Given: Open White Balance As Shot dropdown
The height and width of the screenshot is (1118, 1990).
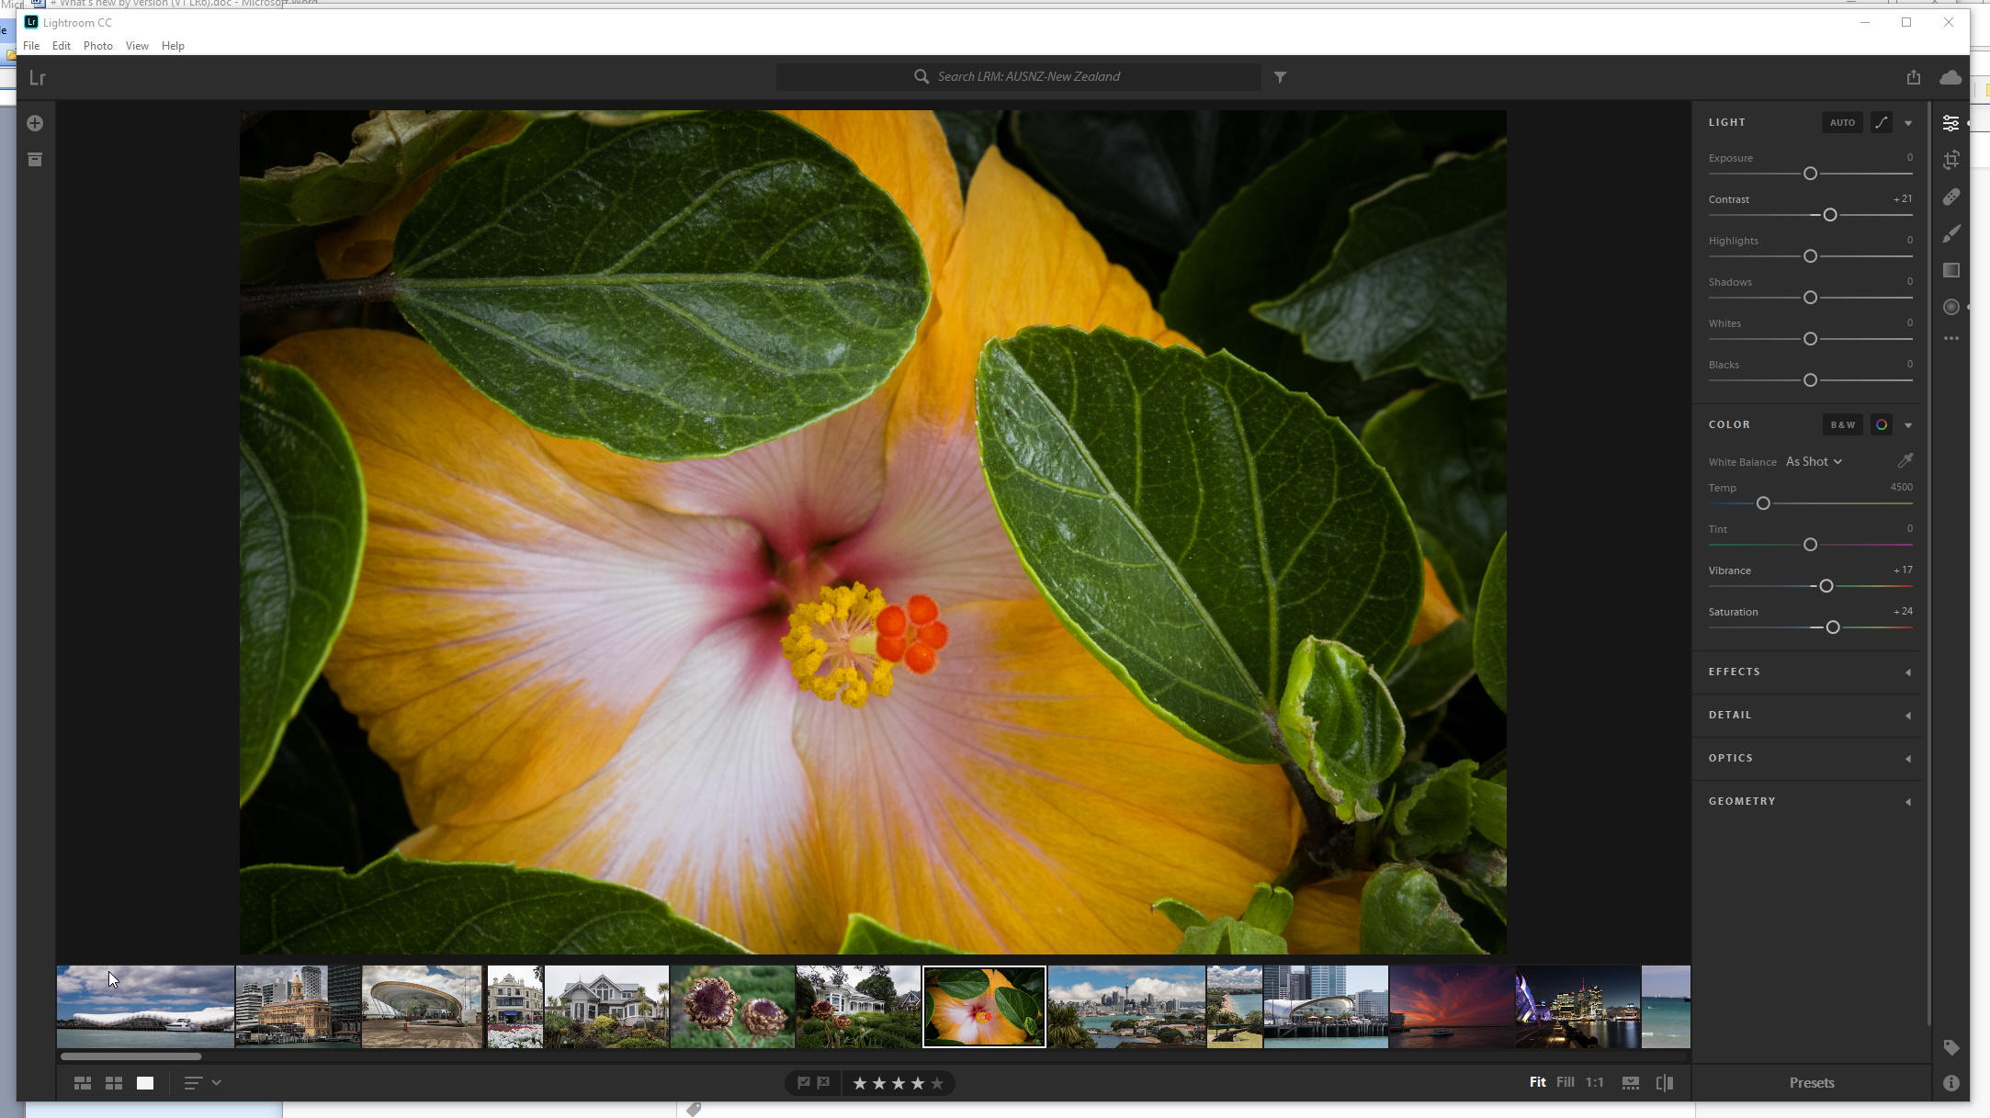Looking at the screenshot, I should [1814, 461].
